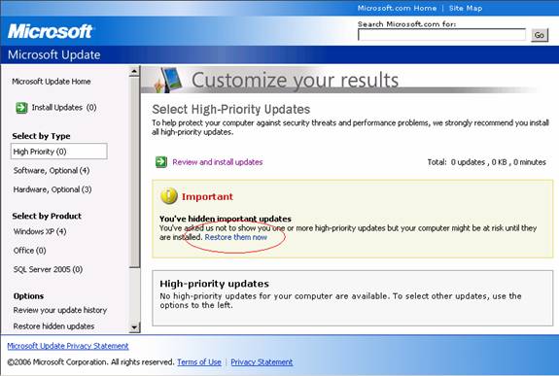Click the Options heading in sidebar
This screenshot has width=559, height=376.
28,296
